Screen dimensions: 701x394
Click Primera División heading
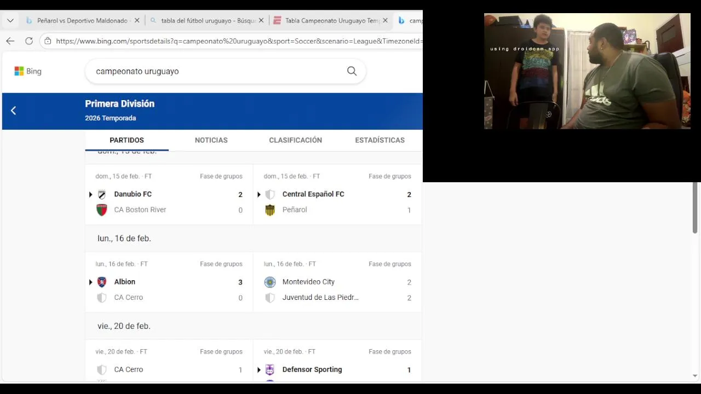click(x=120, y=103)
